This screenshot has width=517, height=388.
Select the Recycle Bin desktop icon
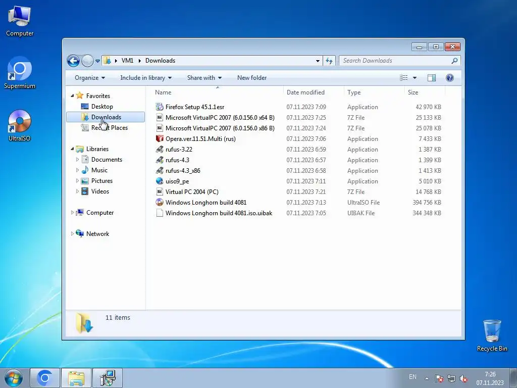[x=492, y=335]
